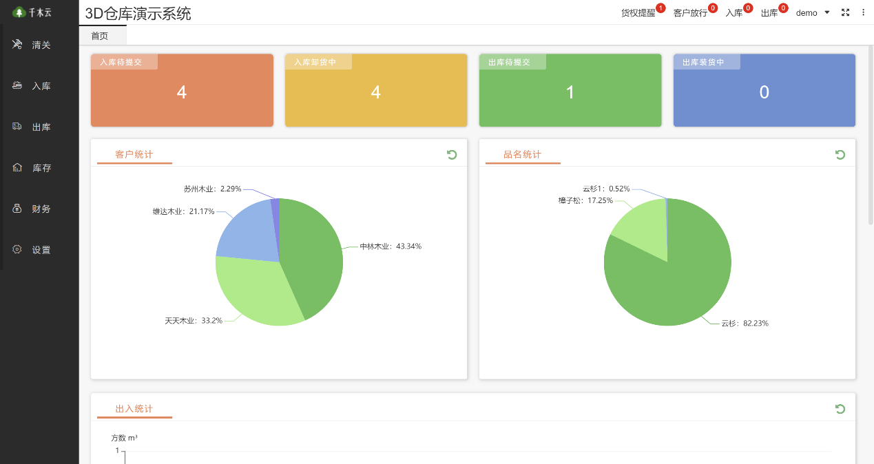Open the 入库待提交 card

point(182,91)
